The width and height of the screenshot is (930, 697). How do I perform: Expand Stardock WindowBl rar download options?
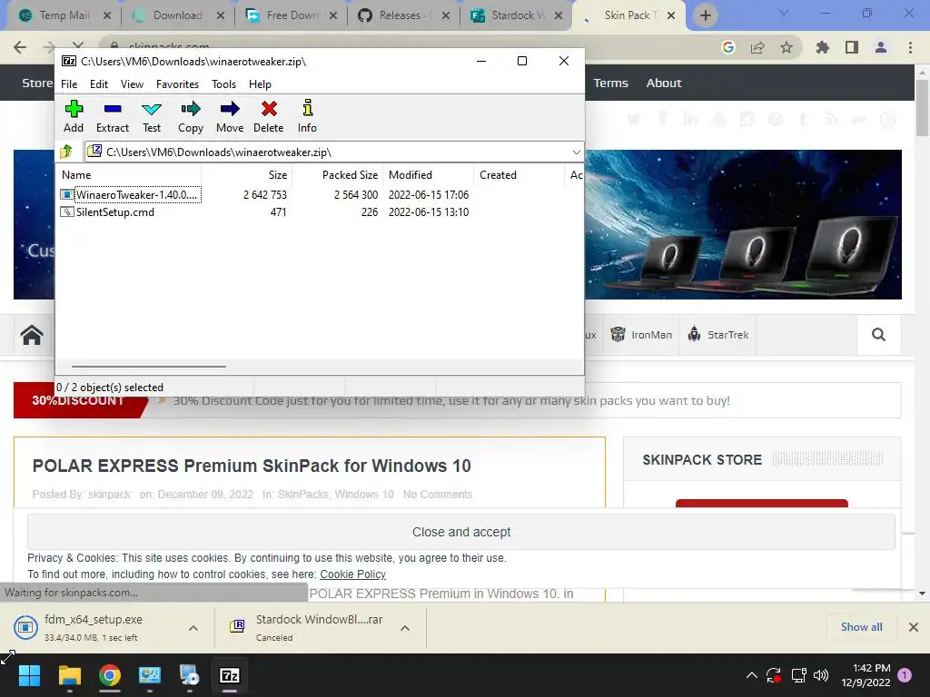coord(405,628)
